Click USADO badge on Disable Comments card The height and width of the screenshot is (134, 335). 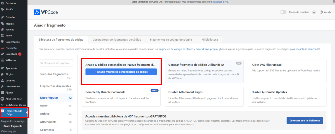[154, 90]
